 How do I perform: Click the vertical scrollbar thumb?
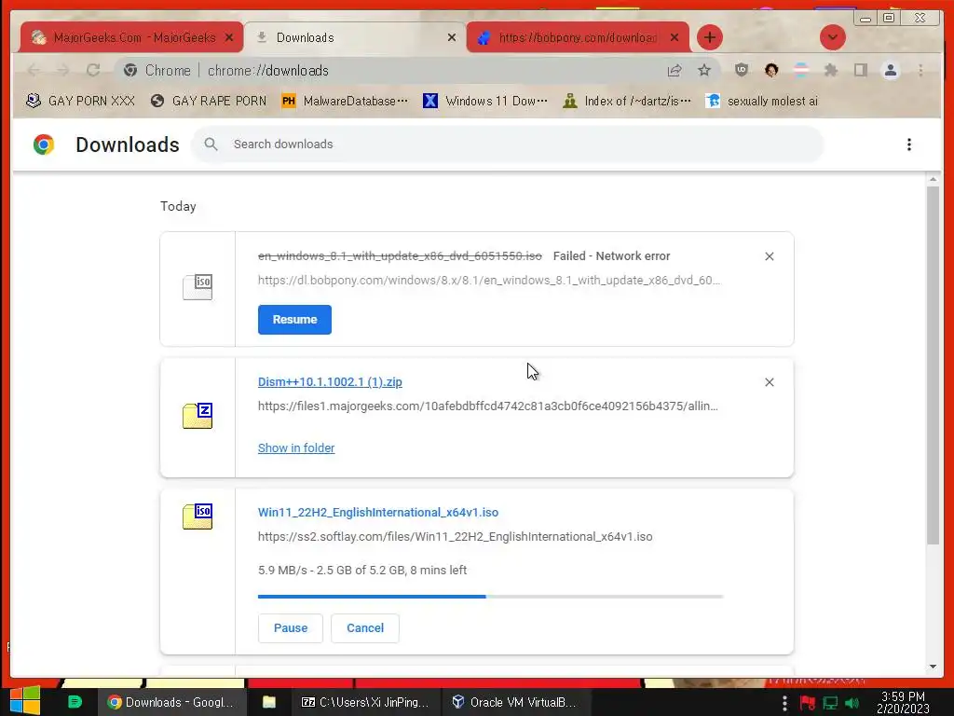933,365
